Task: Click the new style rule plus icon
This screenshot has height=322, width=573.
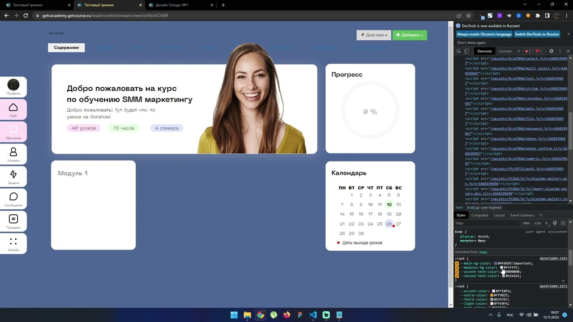Action: (546, 223)
